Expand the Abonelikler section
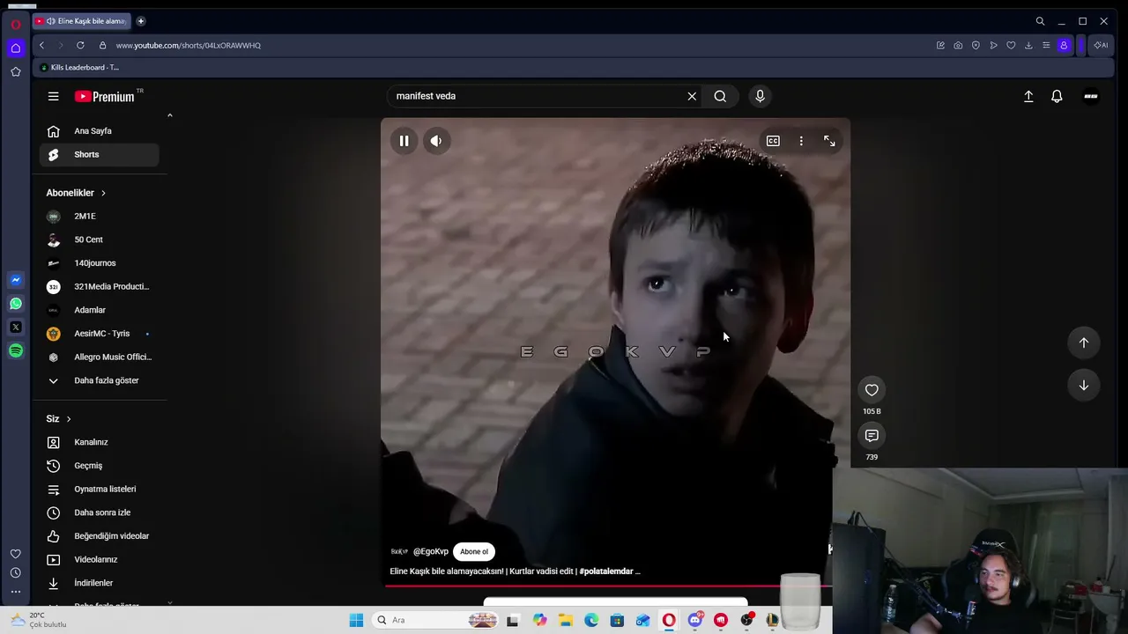 (76, 193)
